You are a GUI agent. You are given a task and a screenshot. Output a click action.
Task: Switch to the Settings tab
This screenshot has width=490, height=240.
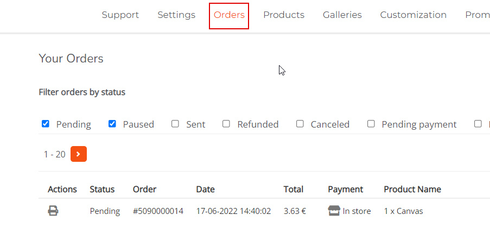176,15
